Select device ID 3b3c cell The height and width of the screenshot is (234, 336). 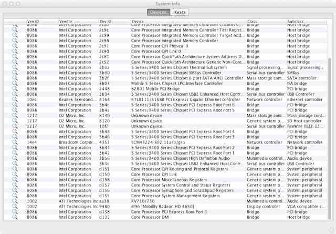[104, 164]
